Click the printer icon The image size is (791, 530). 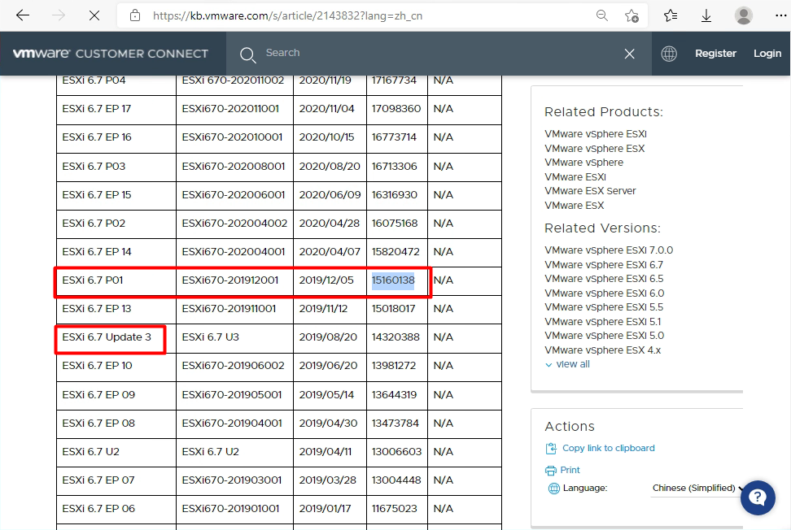pos(550,470)
